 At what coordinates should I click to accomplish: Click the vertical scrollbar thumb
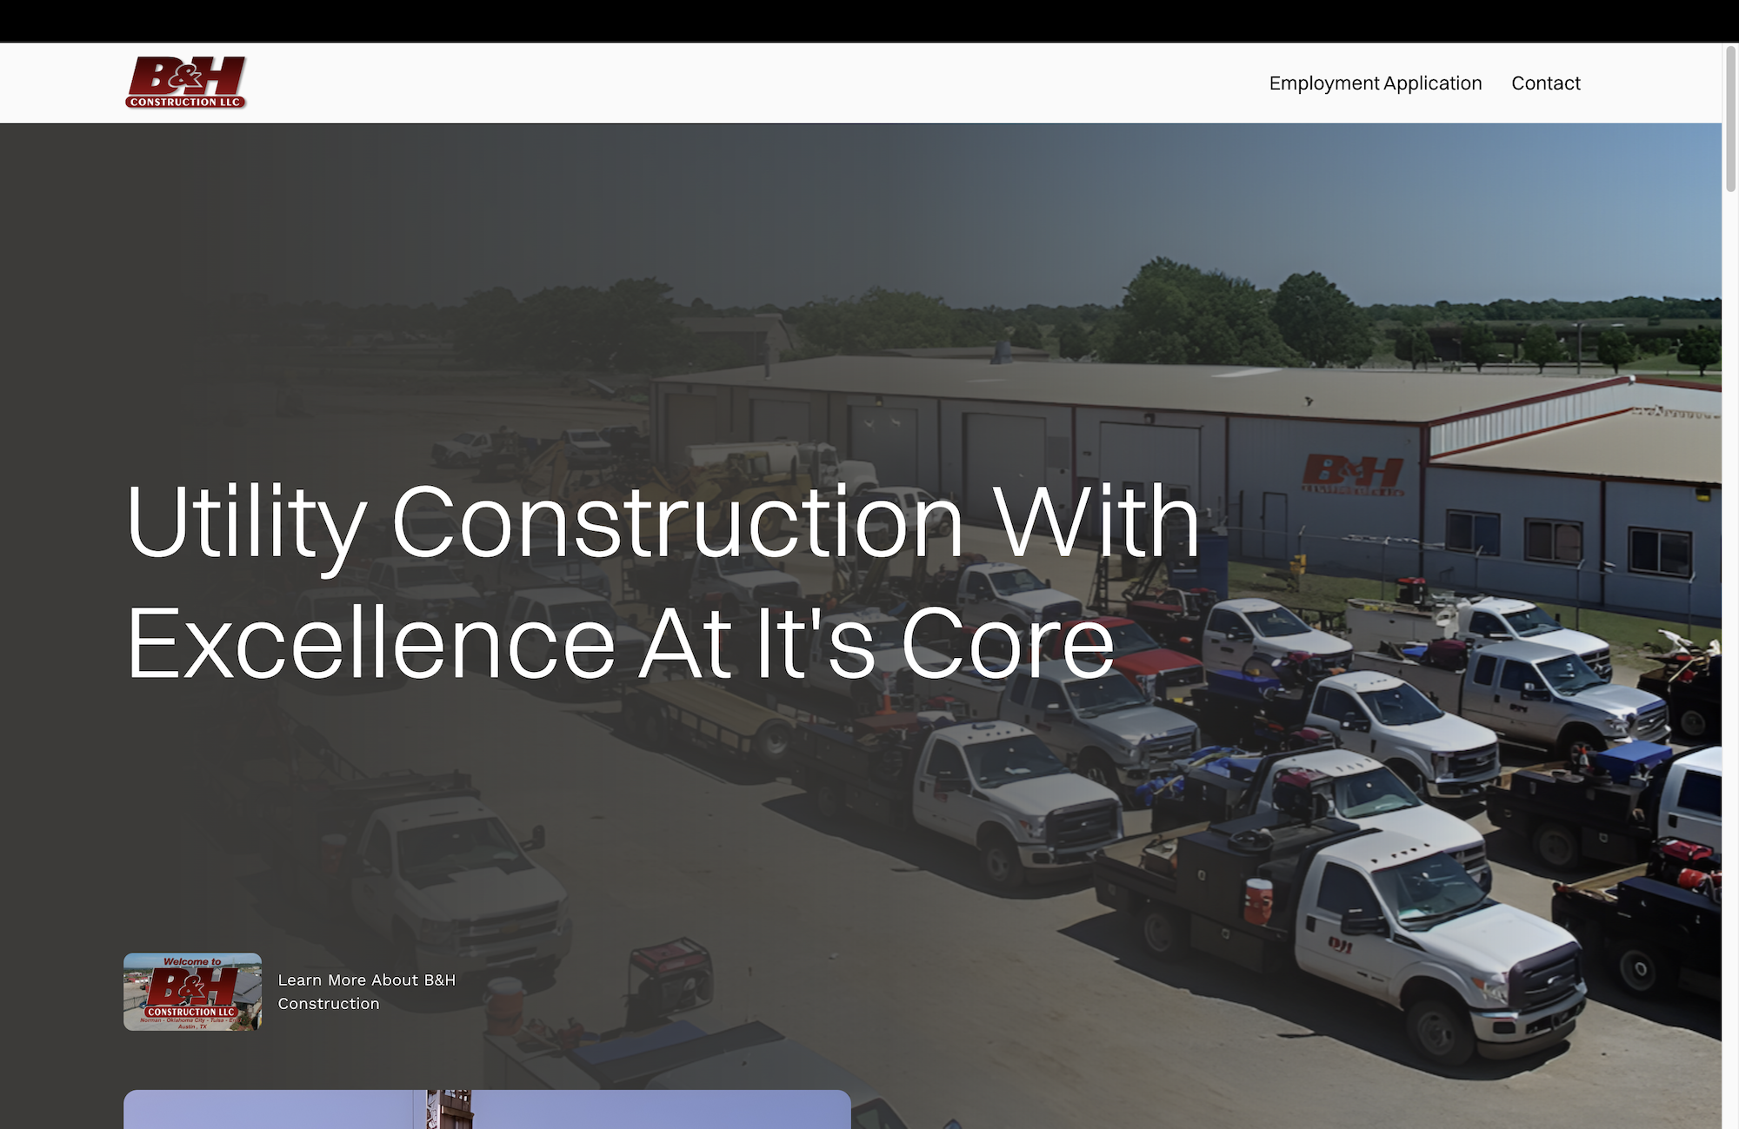1730,119
